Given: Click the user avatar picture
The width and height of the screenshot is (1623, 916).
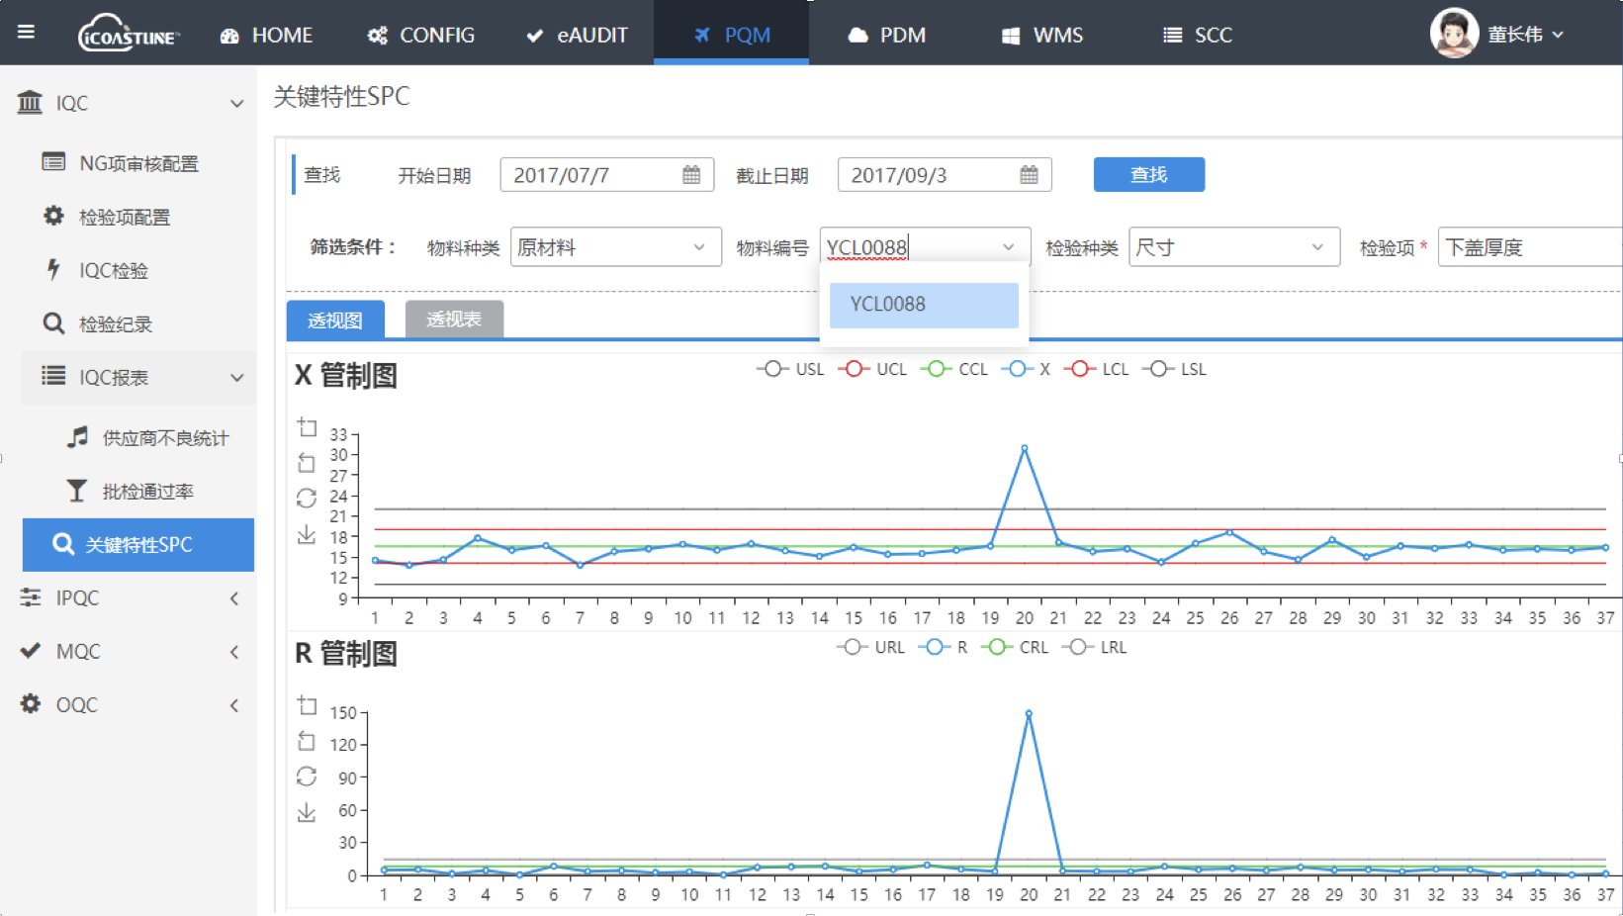Looking at the screenshot, I should (x=1454, y=34).
